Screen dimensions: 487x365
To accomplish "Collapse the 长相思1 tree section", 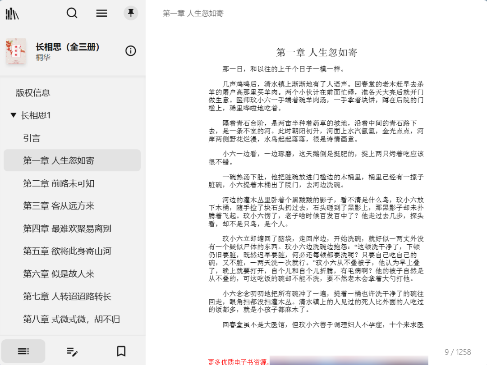I will [14, 115].
